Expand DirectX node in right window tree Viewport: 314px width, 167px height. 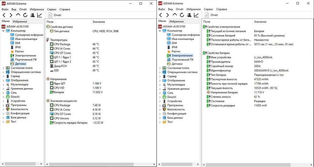click(x=160, y=97)
